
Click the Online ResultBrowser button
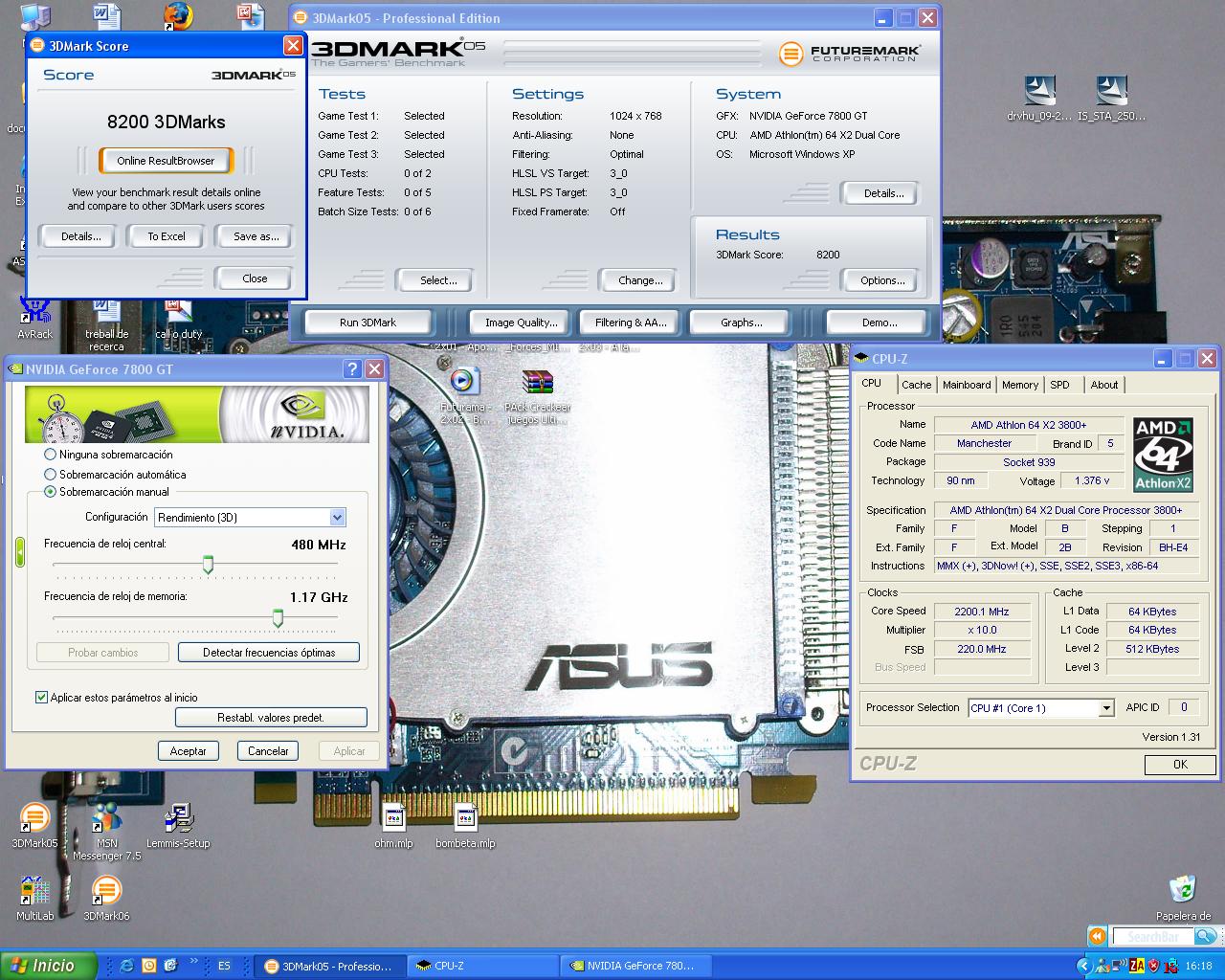pyautogui.click(x=166, y=161)
